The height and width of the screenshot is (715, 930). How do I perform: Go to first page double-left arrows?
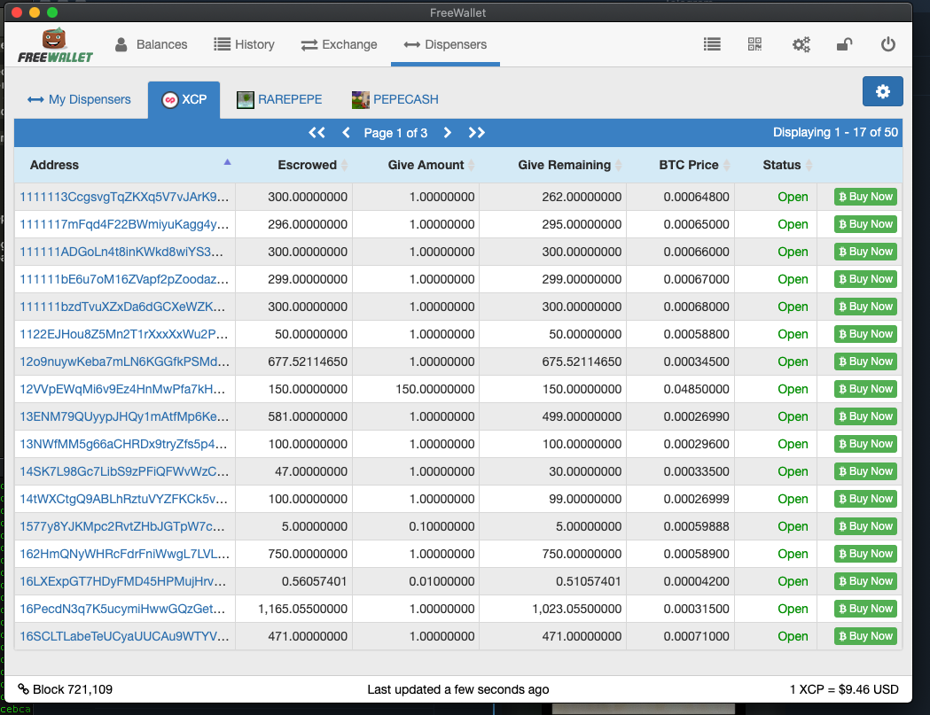pyautogui.click(x=317, y=133)
